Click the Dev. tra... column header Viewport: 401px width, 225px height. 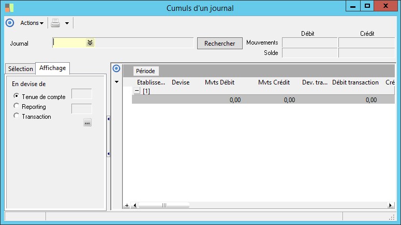315,82
